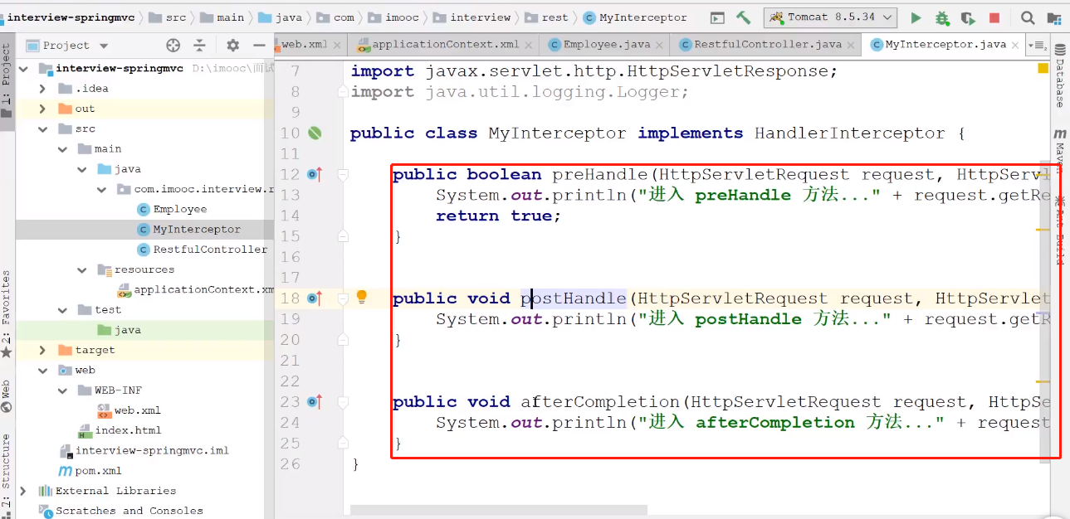Collapse all nodes in the Project panel
Viewport: 1070px width, 519px height.
pyautogui.click(x=199, y=46)
